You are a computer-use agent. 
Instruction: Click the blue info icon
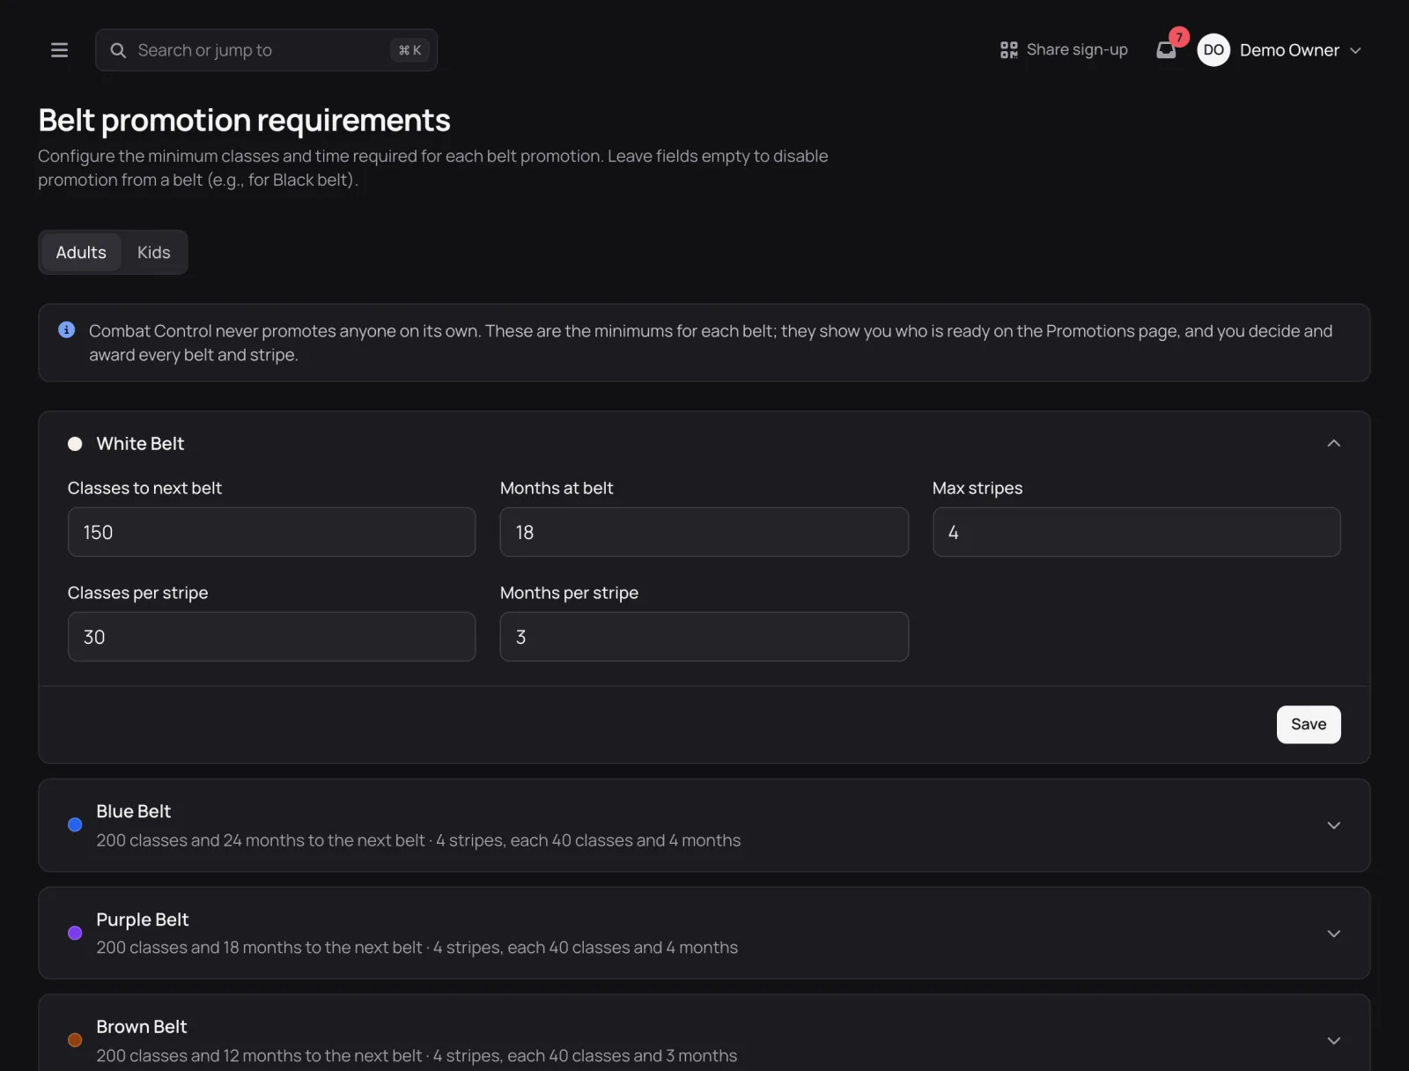66,329
